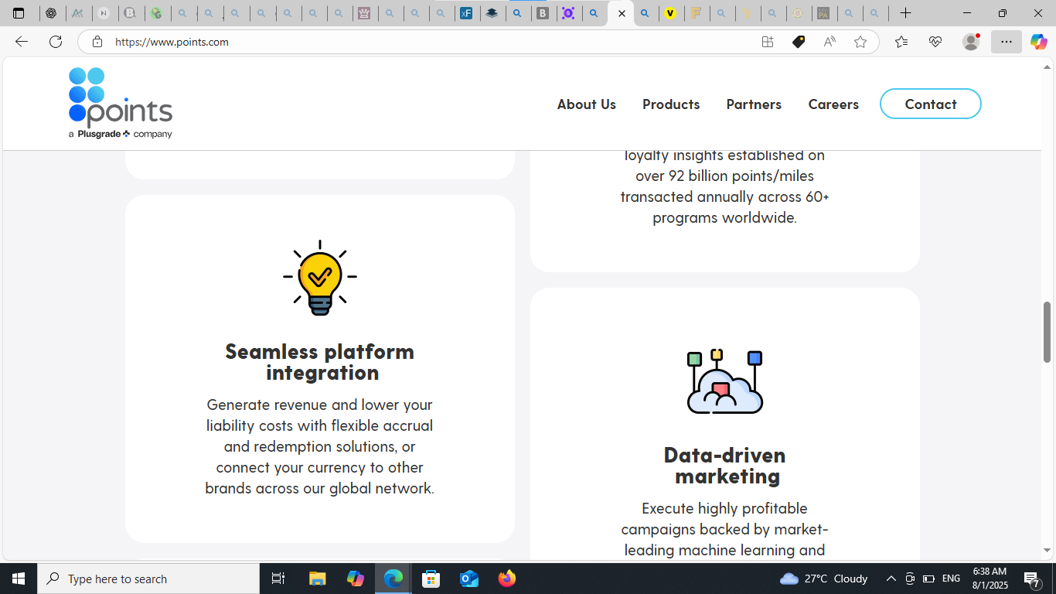This screenshot has width=1056, height=594.
Task: Click the Points company logo
Action: pyautogui.click(x=121, y=103)
